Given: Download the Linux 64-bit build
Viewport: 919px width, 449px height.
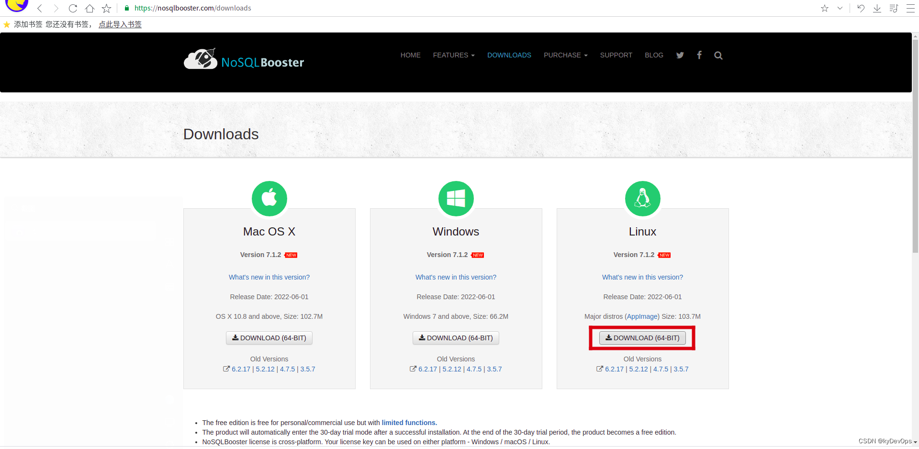Looking at the screenshot, I should [x=642, y=338].
